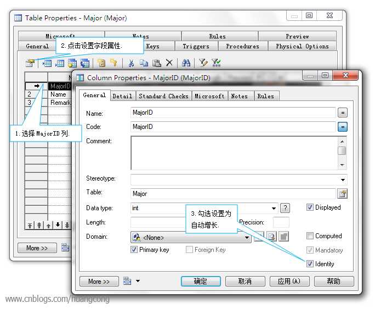The width and height of the screenshot is (375, 309).
Task: Click into the Name input field
Action: (x=233, y=113)
